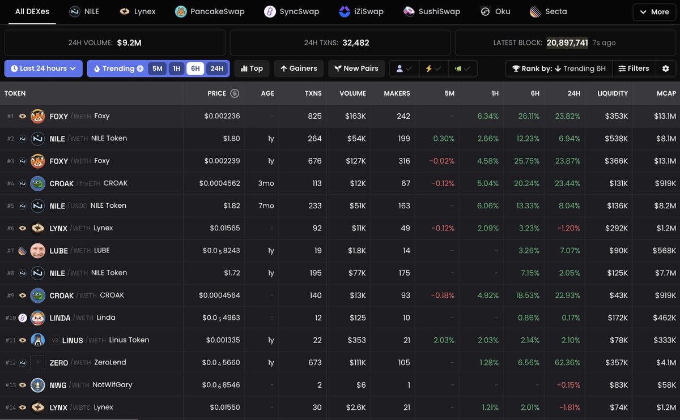Click the Trending button
680x420 pixels.
point(118,68)
